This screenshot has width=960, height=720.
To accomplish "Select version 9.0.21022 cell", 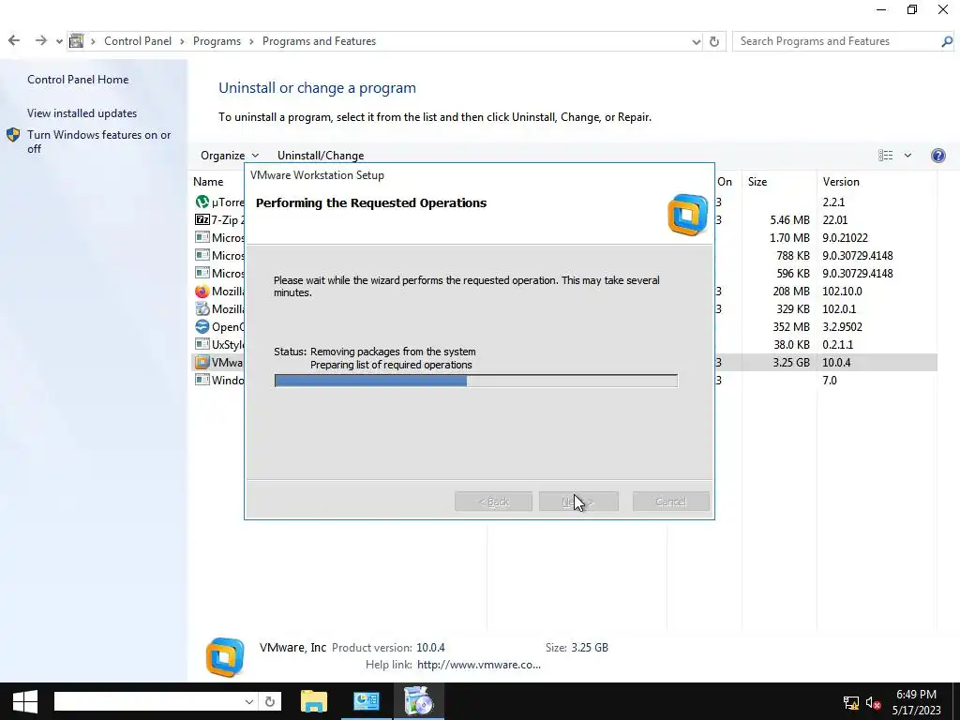I will [x=845, y=237].
